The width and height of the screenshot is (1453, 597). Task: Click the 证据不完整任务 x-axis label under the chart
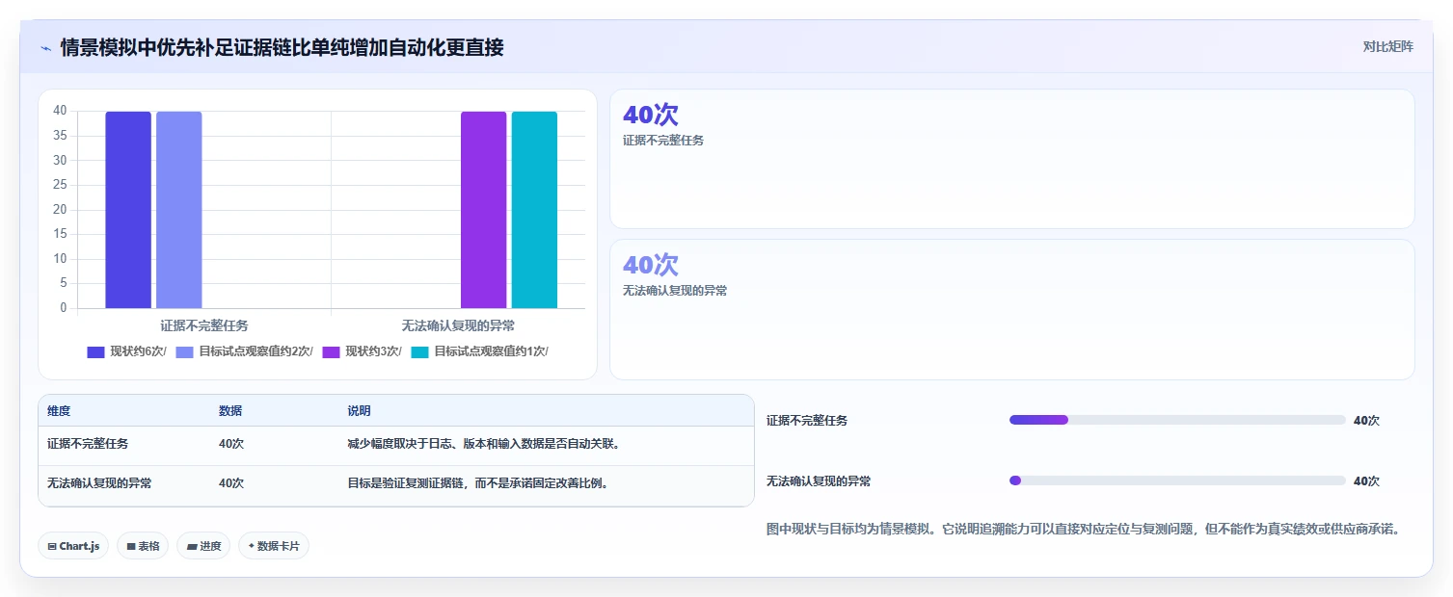pos(204,325)
